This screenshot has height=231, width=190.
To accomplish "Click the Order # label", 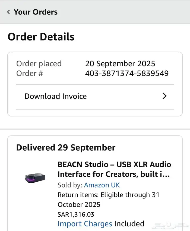I will point(30,73).
